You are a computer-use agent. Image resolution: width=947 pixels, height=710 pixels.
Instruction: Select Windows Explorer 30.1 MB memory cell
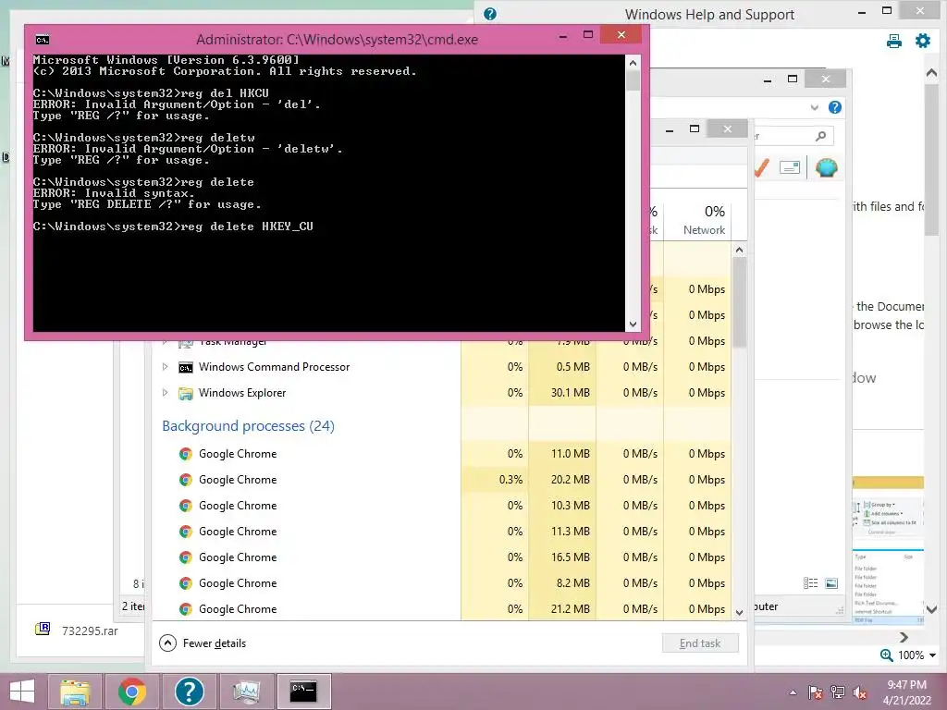562,392
